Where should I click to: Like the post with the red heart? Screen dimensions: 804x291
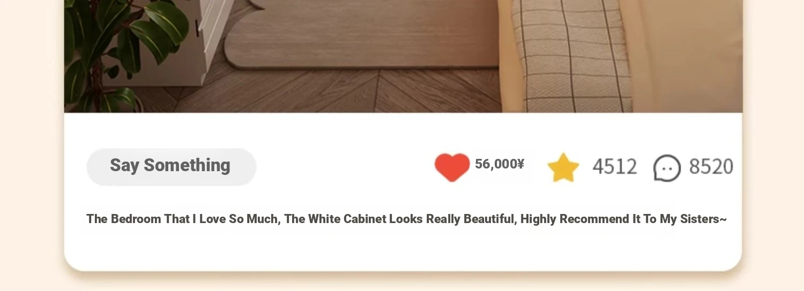[452, 167]
